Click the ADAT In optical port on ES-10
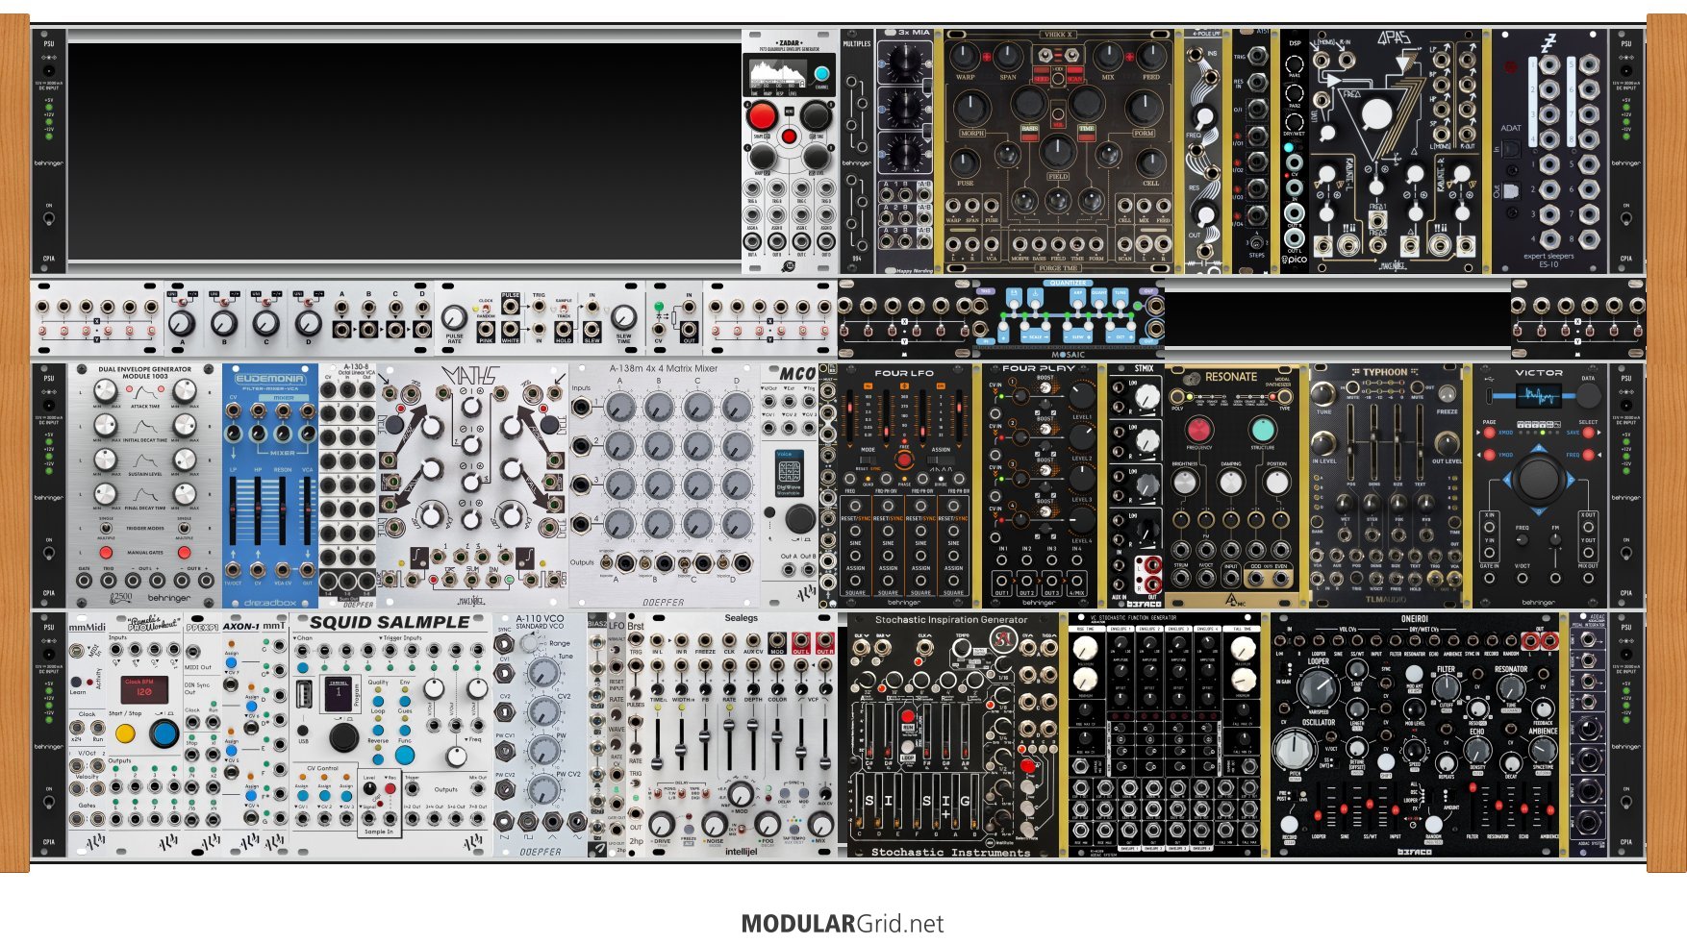This screenshot has width=1687, height=944. point(1512,148)
